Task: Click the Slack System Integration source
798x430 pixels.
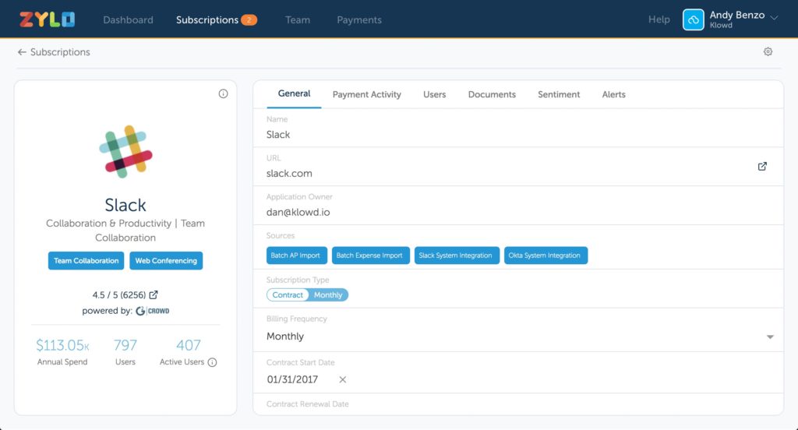Action: point(457,256)
